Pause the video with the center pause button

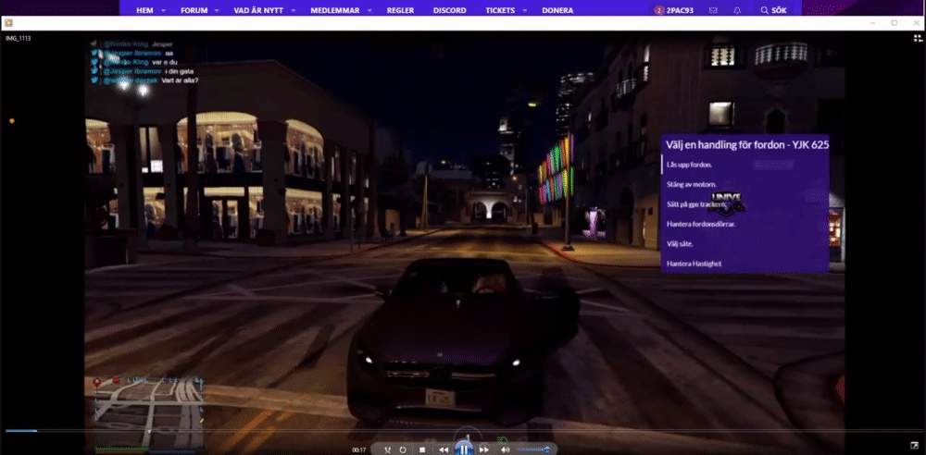click(x=464, y=449)
